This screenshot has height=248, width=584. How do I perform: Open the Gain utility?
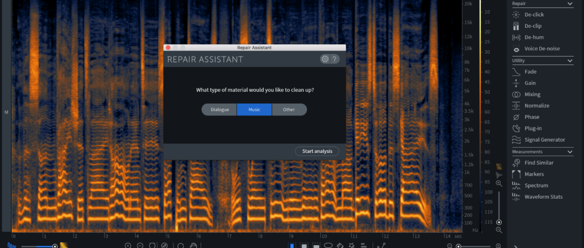pyautogui.click(x=529, y=83)
